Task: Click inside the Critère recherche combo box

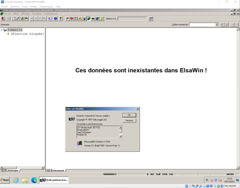Action: tap(202, 24)
